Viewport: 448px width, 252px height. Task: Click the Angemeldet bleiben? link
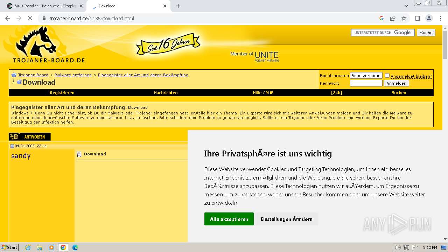411,76
